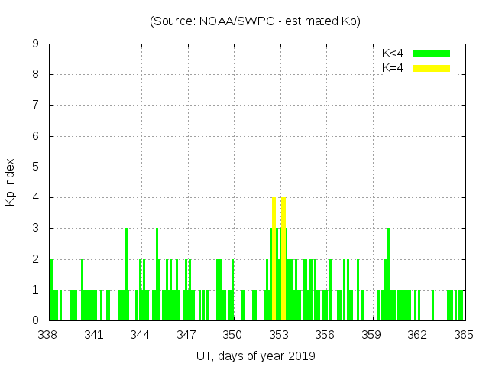
Task: Click the x-axis tick label 347
Action: (x=186, y=334)
